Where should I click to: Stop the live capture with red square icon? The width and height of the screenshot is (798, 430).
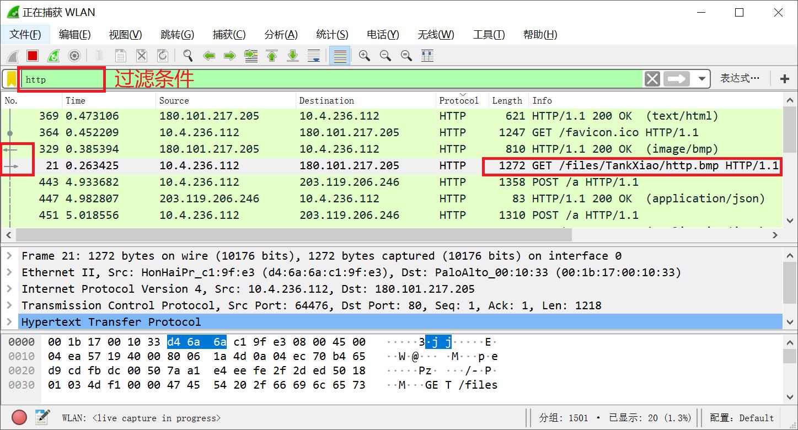[x=33, y=55]
